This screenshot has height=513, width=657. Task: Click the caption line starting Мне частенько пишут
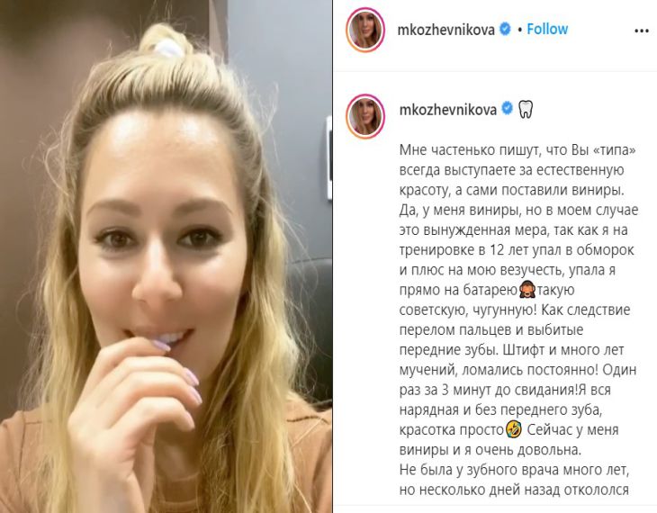tap(517, 149)
